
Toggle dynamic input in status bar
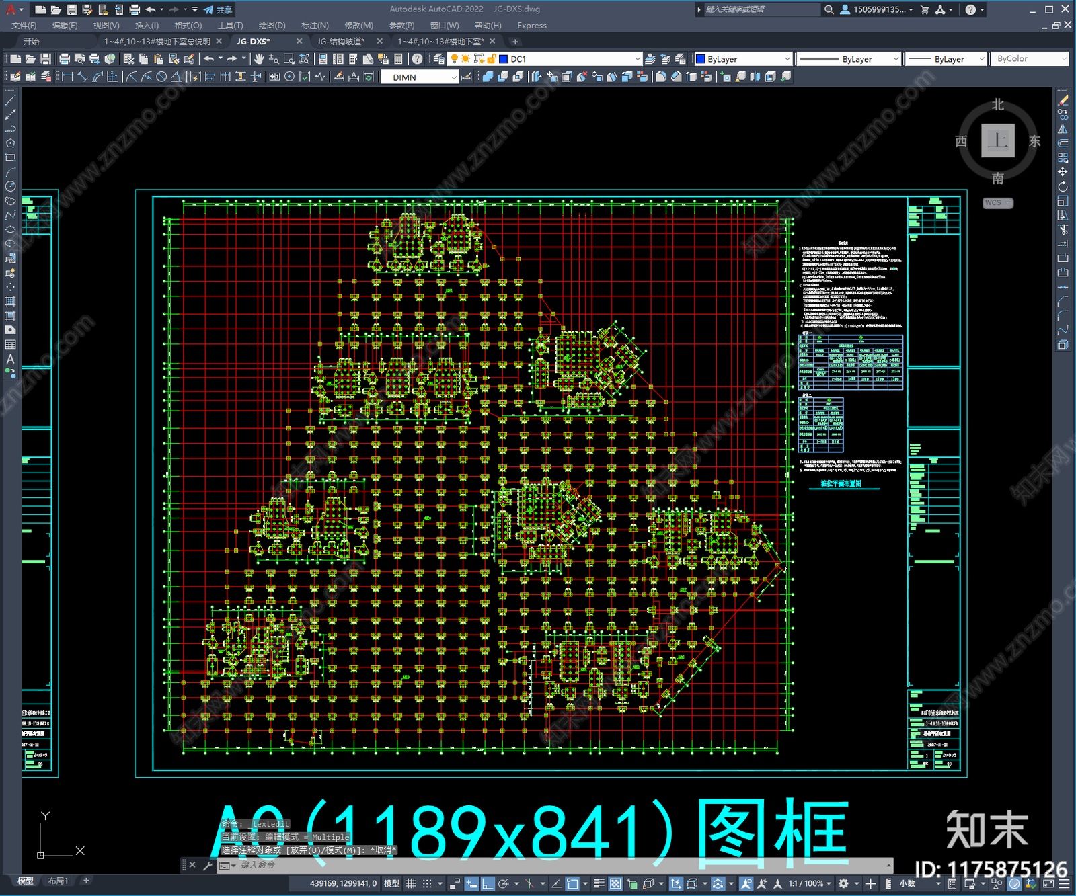pos(471,883)
